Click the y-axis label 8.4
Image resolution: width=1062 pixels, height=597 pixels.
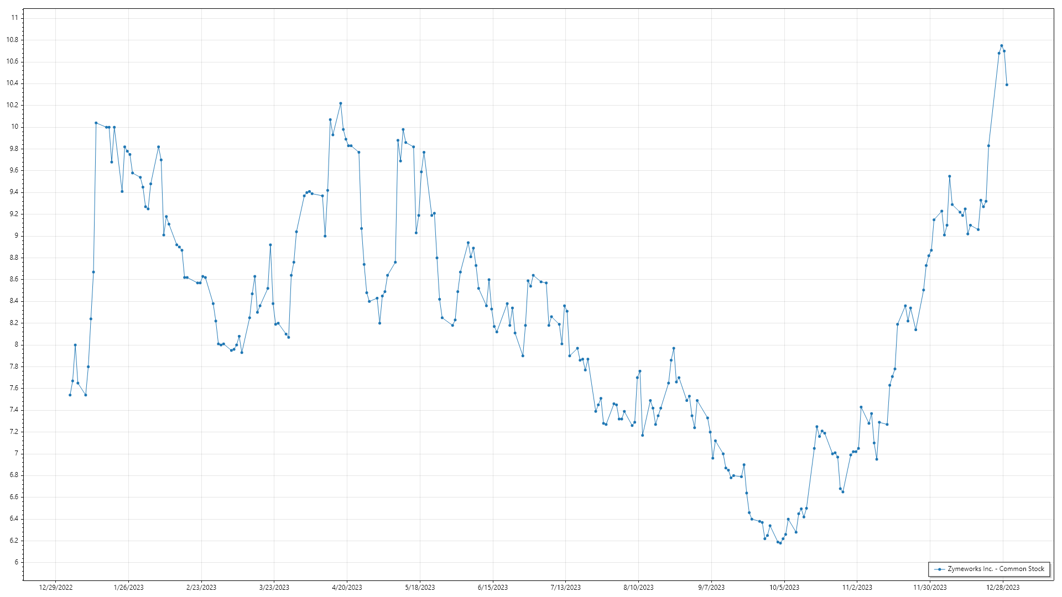(x=14, y=301)
